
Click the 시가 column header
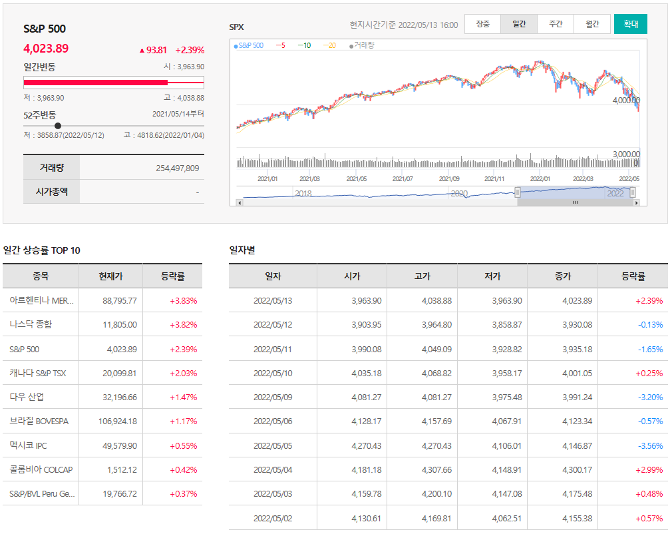coord(352,276)
